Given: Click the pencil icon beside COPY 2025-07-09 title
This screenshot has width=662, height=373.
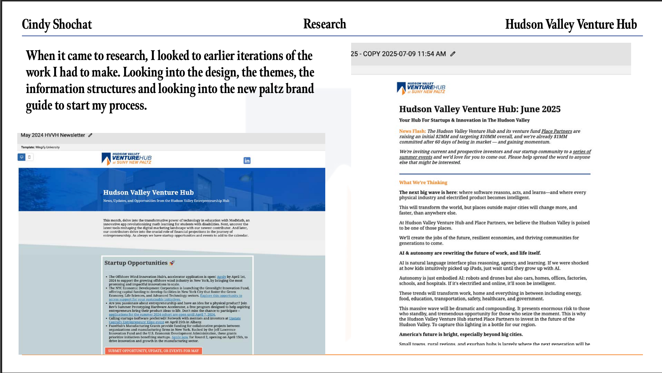Looking at the screenshot, I should tap(453, 54).
